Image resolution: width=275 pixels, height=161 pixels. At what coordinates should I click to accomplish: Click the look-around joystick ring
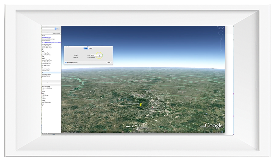point(221,27)
